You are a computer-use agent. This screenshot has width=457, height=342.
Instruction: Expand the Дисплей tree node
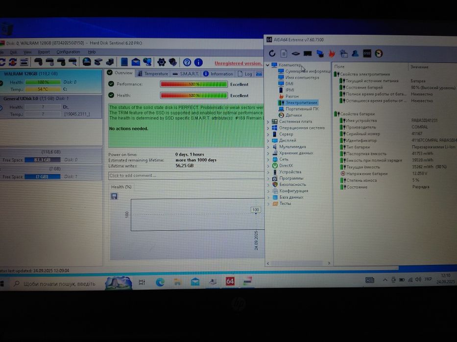point(268,141)
